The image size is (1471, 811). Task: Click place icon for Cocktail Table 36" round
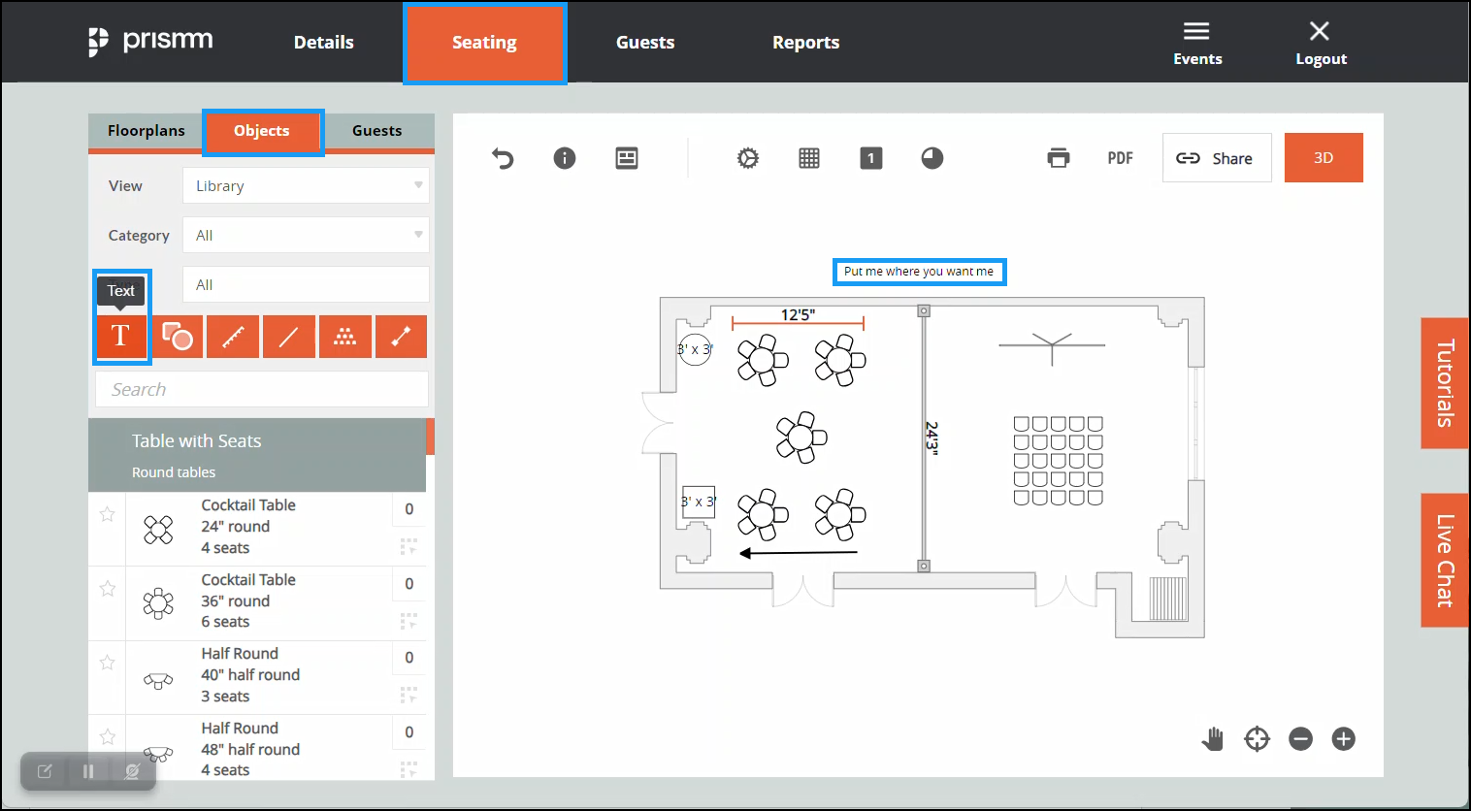click(x=409, y=621)
